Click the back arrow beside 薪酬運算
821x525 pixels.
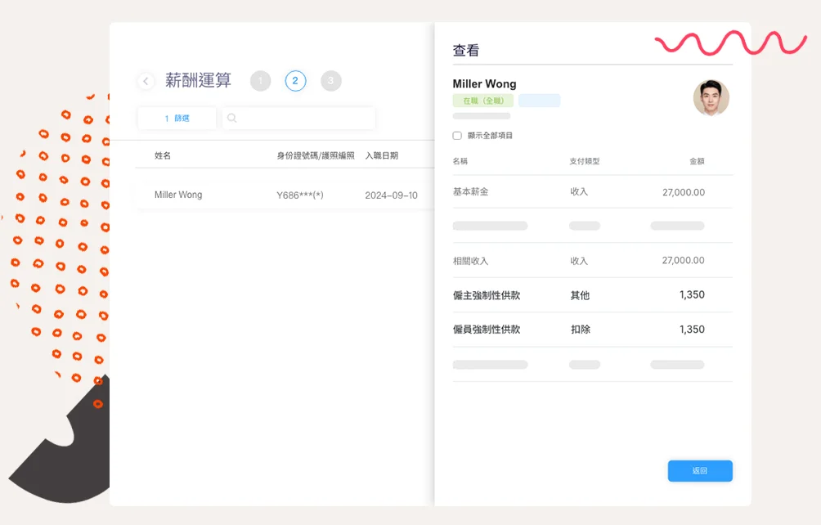pyautogui.click(x=146, y=81)
